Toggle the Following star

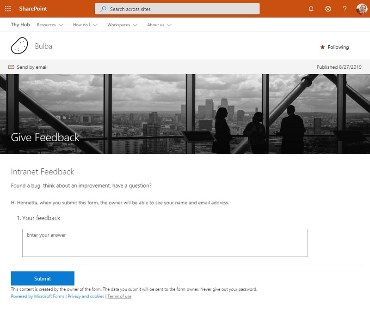point(322,47)
